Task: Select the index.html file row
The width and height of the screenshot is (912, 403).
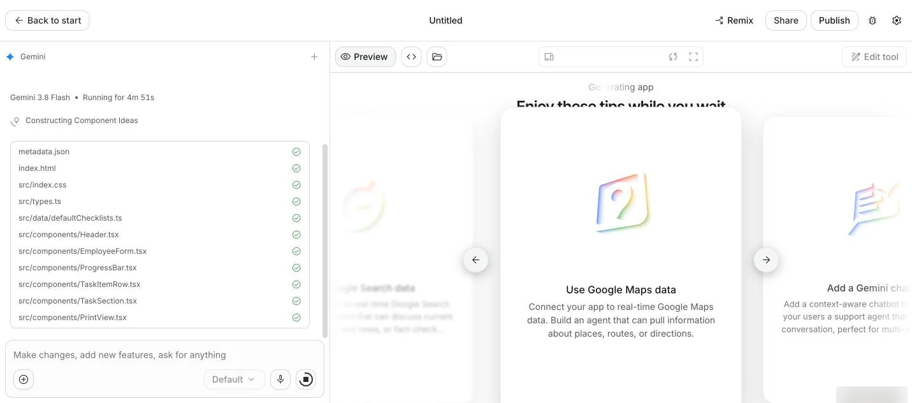Action: (x=160, y=168)
